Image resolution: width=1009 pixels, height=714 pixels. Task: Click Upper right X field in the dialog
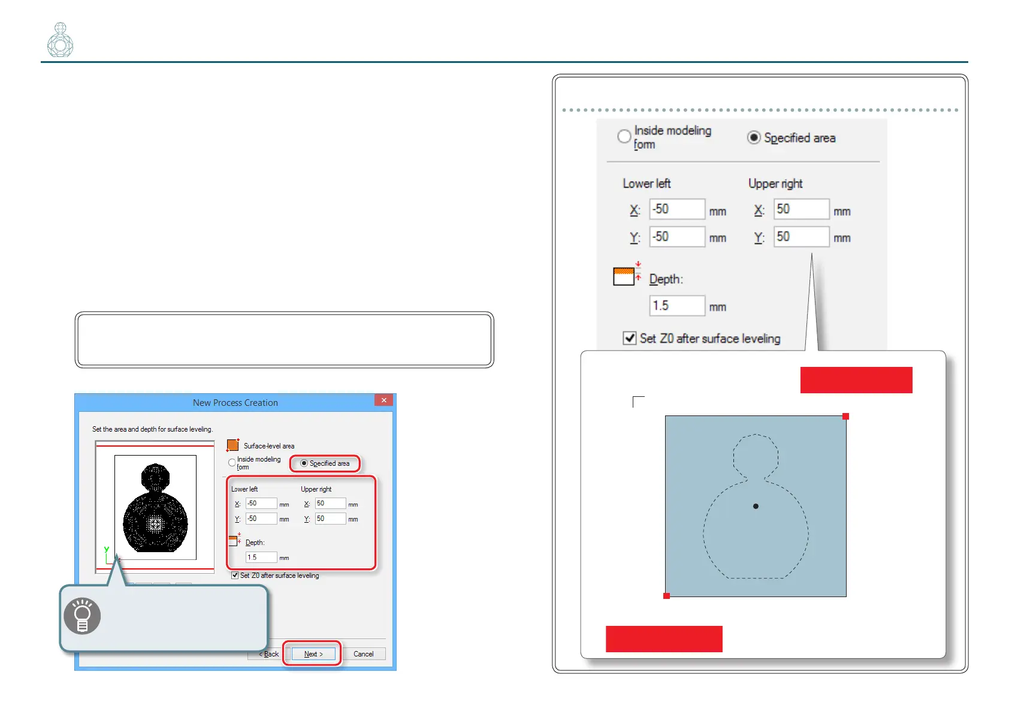pyautogui.click(x=330, y=504)
